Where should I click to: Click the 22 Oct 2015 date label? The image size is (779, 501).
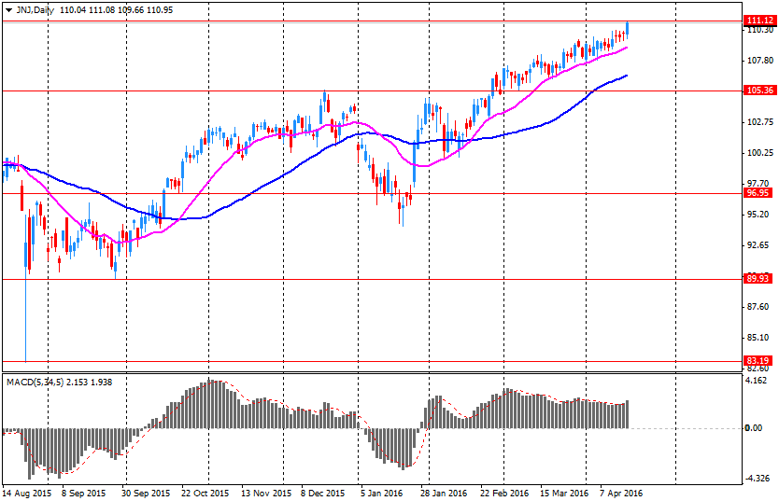[x=205, y=494]
